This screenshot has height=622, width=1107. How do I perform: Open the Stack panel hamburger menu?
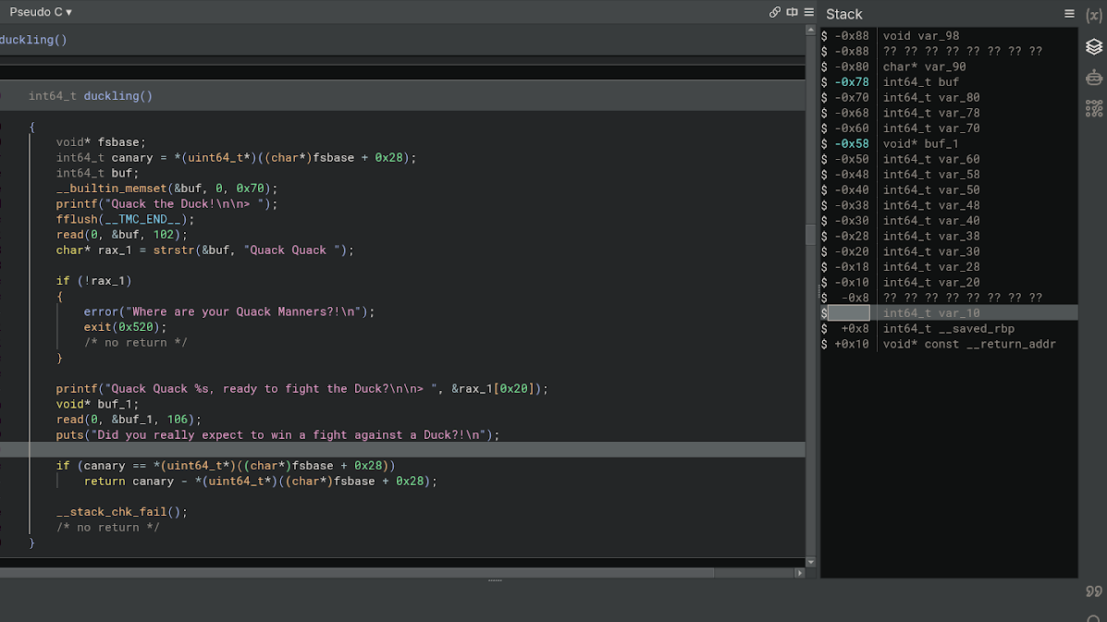click(1069, 14)
